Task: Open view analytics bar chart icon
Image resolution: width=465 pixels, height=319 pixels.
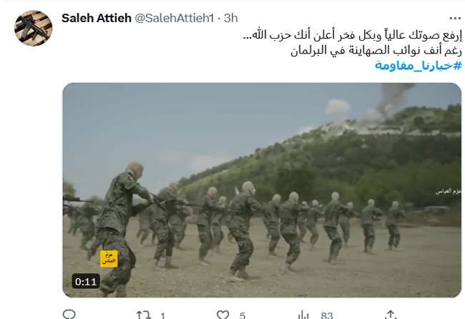Action: (303, 315)
